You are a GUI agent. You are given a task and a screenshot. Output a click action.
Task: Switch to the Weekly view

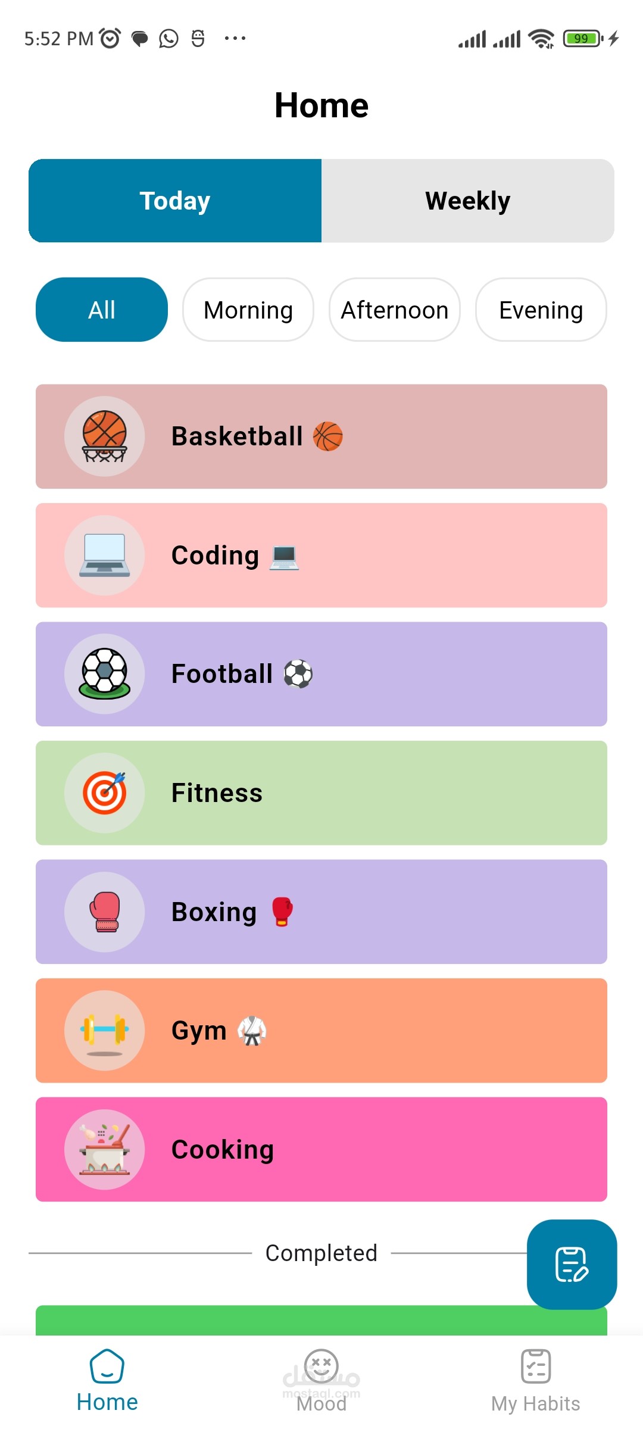[467, 201]
